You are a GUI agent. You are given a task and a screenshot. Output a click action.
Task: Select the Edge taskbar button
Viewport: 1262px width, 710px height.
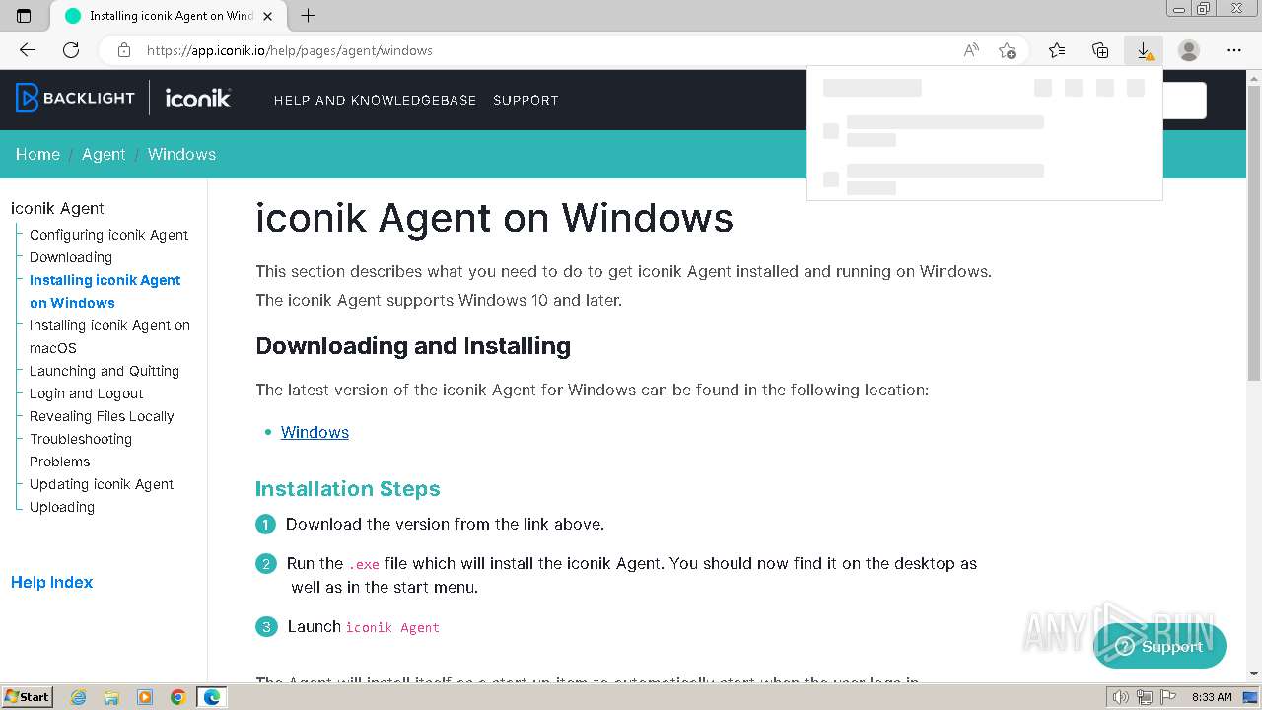[x=212, y=697]
